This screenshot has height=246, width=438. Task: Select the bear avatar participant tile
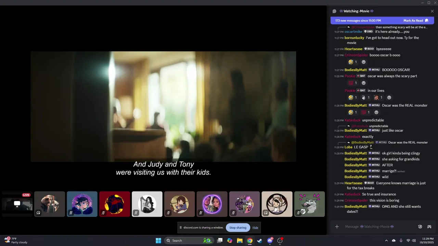pos(50,204)
